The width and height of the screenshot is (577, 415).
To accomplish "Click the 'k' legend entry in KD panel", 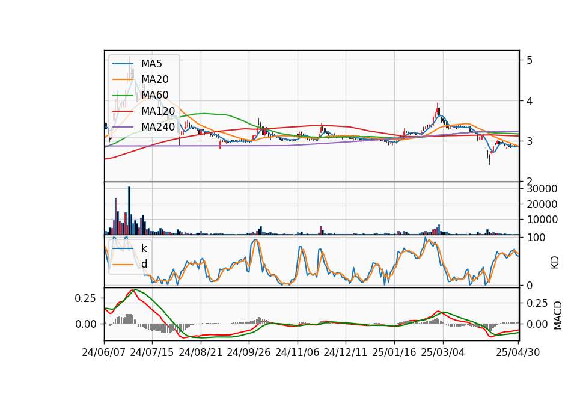I will [144, 248].
